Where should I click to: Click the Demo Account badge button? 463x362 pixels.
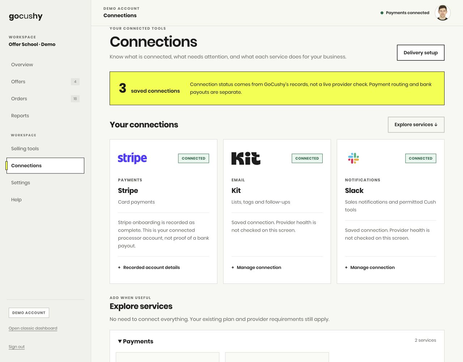(29, 313)
